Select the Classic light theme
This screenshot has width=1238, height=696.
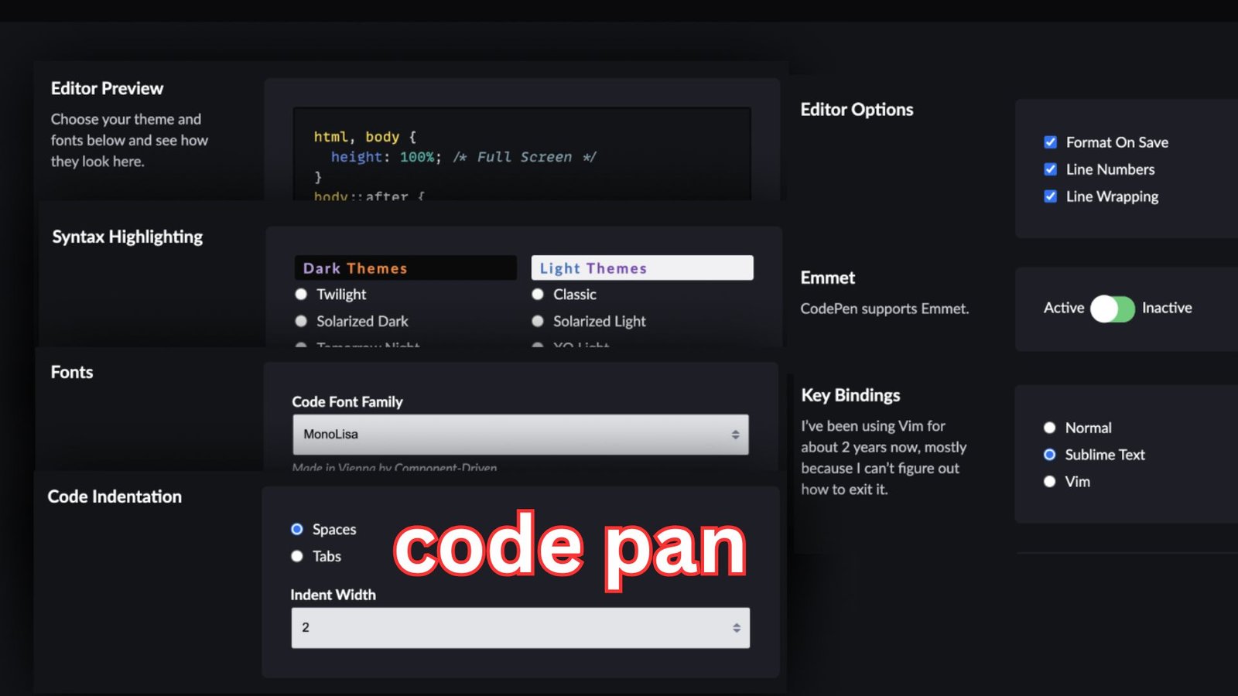(537, 295)
